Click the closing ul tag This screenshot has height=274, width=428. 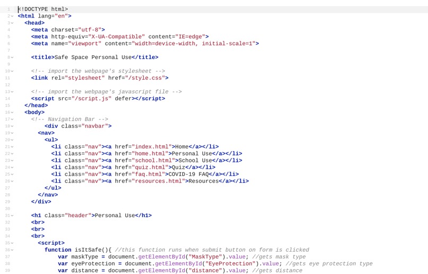point(53,188)
